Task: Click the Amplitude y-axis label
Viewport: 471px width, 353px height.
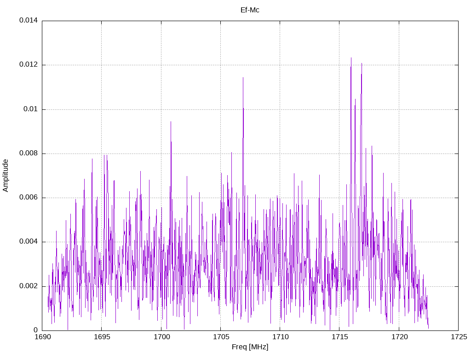Action: 6,175
